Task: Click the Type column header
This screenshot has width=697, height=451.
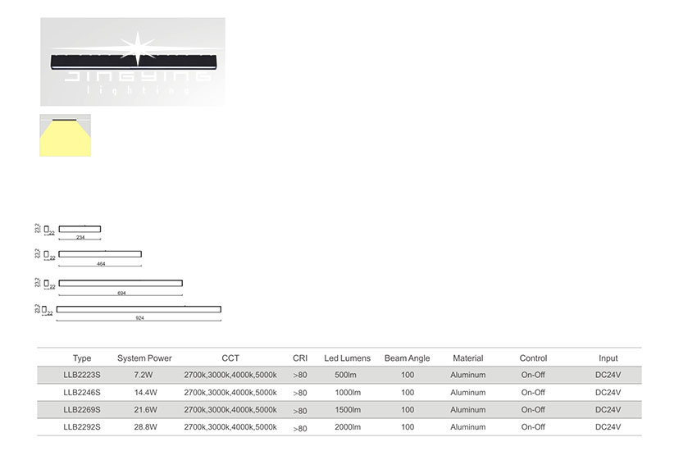Action: click(82, 358)
